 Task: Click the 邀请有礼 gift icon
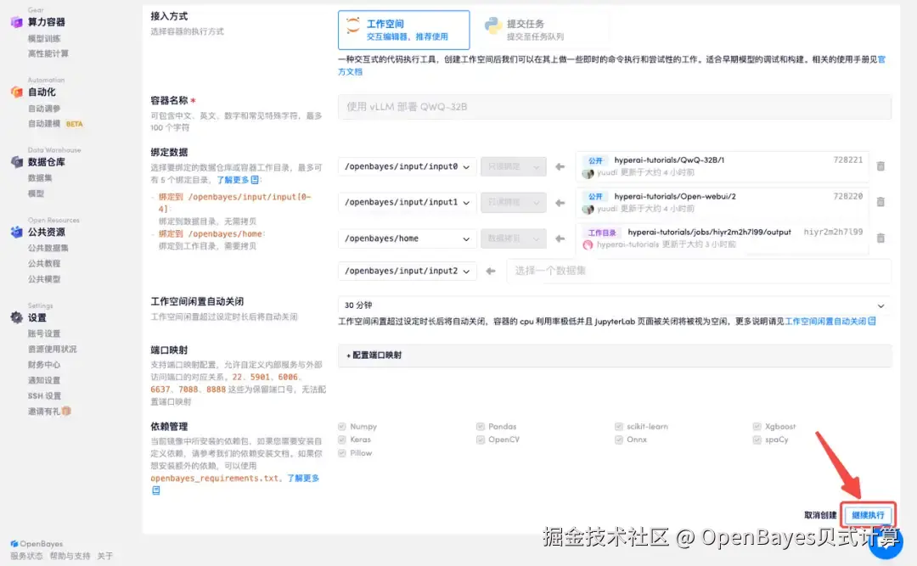click(67, 411)
